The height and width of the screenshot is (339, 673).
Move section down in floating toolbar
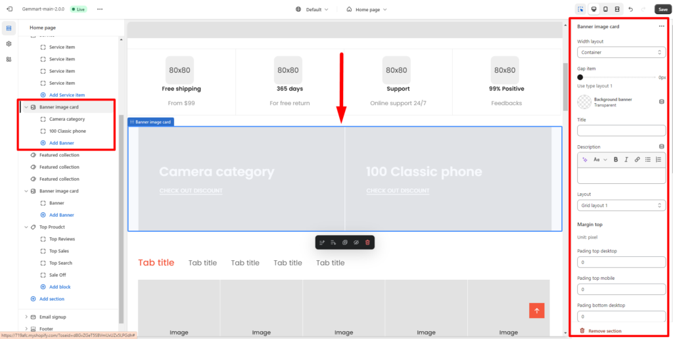click(333, 242)
